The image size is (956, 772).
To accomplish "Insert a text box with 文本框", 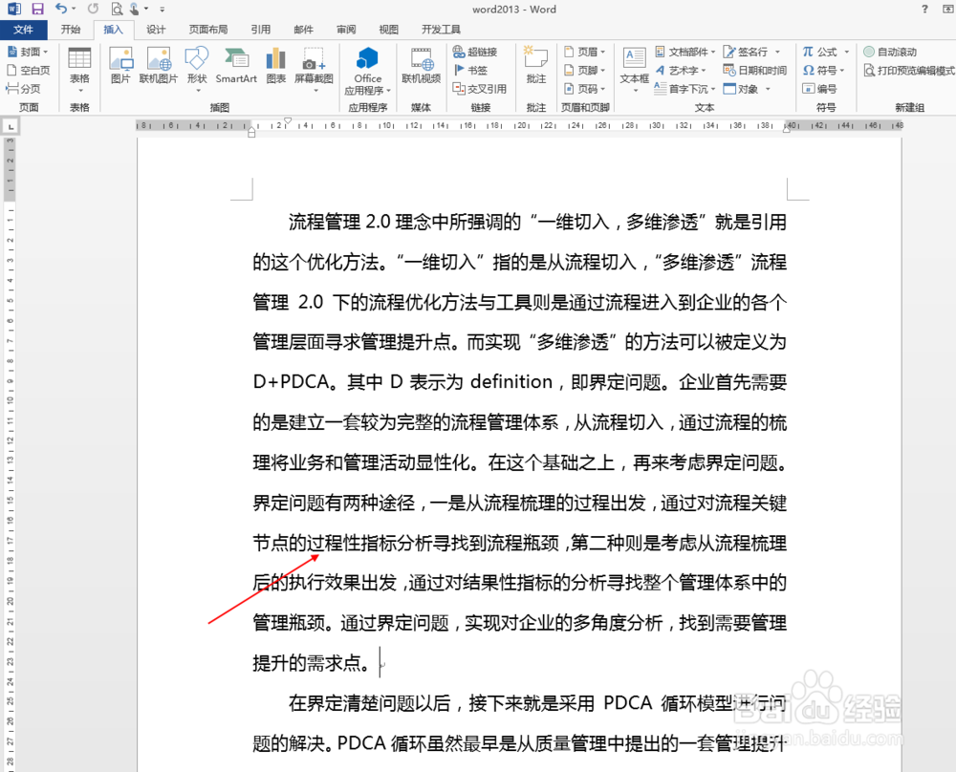I will 634,69.
